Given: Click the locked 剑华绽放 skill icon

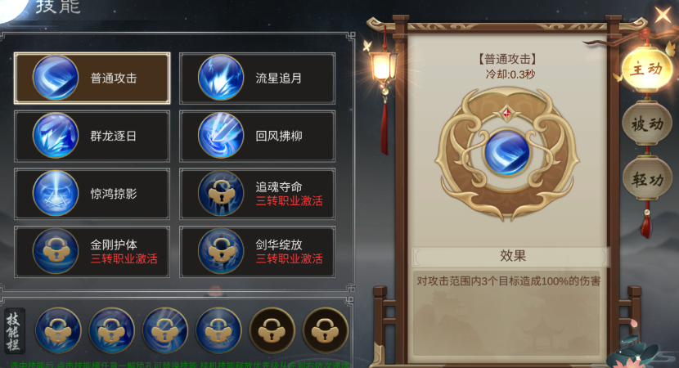Looking at the screenshot, I should tap(221, 251).
